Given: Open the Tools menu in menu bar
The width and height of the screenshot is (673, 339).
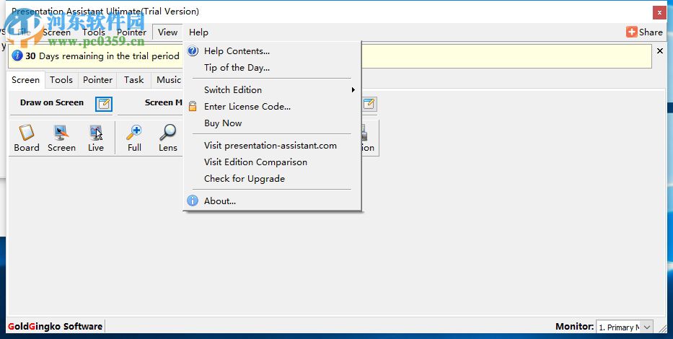Looking at the screenshot, I should [x=94, y=32].
